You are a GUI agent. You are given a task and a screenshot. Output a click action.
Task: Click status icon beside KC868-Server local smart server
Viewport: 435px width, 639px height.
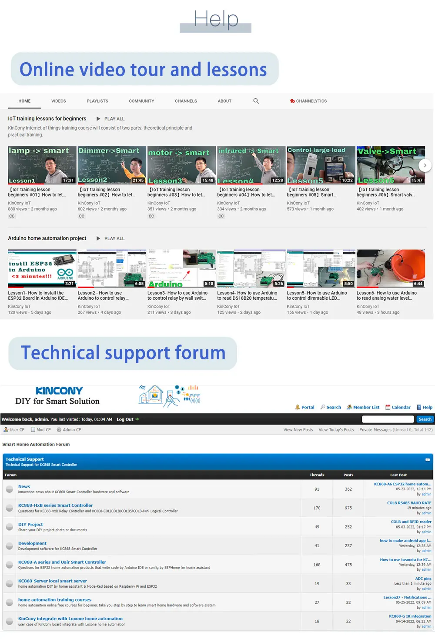[x=9, y=583]
